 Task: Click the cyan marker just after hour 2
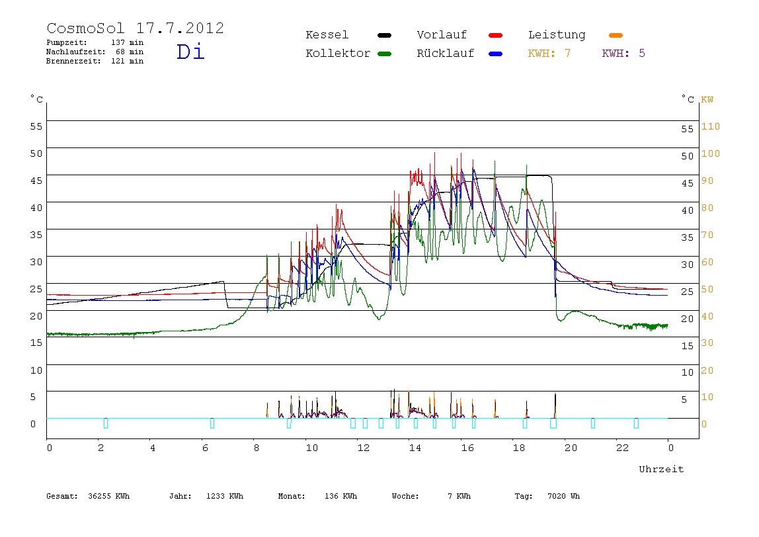pyautogui.click(x=106, y=424)
